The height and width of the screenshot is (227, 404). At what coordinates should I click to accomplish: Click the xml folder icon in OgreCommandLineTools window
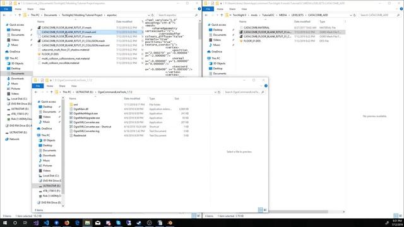point(71,105)
